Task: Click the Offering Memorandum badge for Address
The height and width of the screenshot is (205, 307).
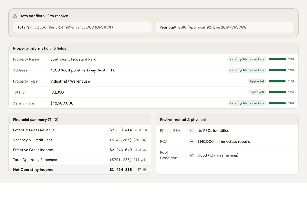Action: [x=247, y=70]
